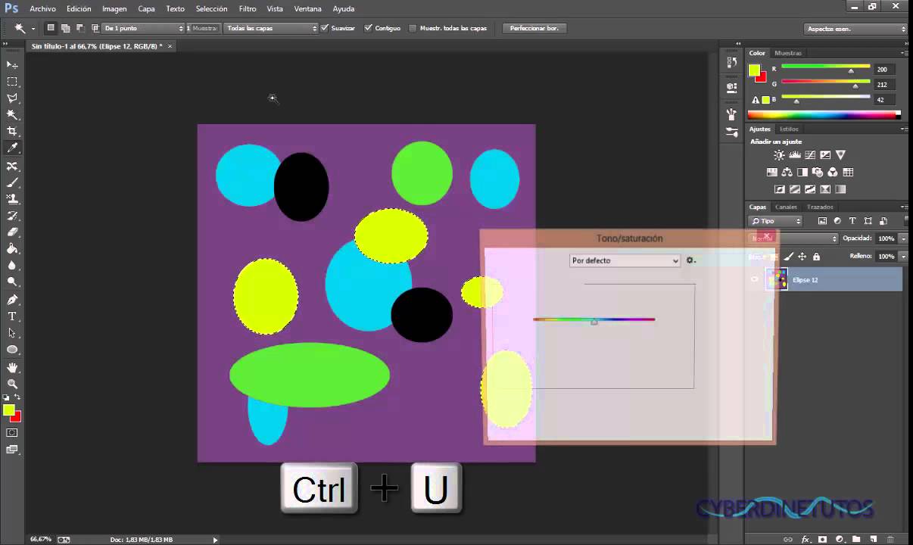Switch to the Estilos tab
The width and height of the screenshot is (913, 545).
(x=789, y=129)
